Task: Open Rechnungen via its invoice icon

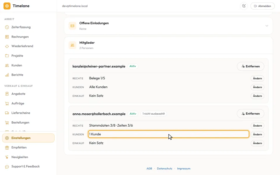Action: [7, 37]
